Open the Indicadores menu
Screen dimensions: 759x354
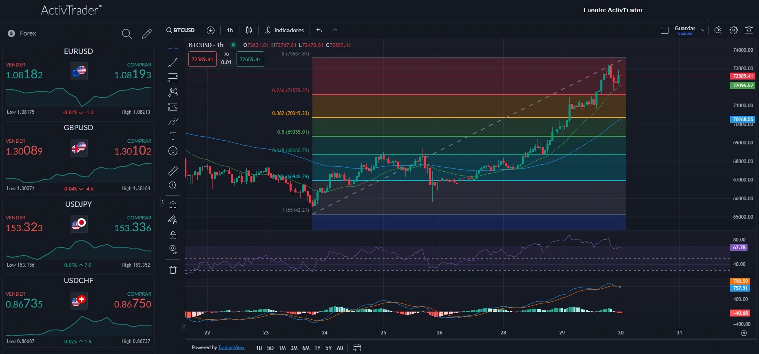point(284,30)
